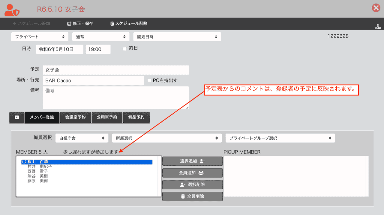Switch to the 会議室予約 tab
Viewport: 384px width, 215px height.
point(76,118)
